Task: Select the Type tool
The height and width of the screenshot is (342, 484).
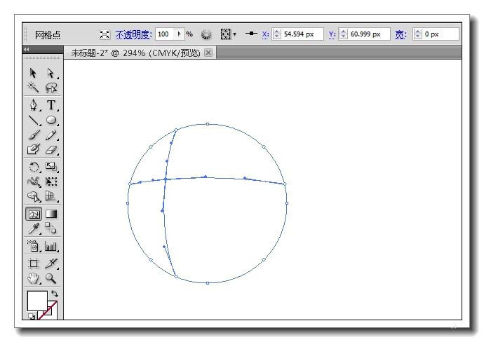Action: pyautogui.click(x=51, y=105)
